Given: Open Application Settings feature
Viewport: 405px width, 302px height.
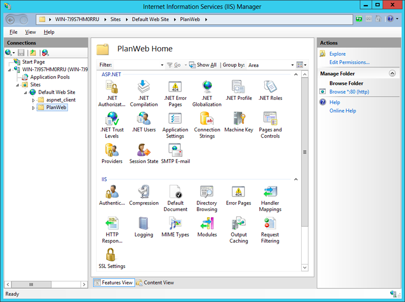Looking at the screenshot, I should pos(176,125).
